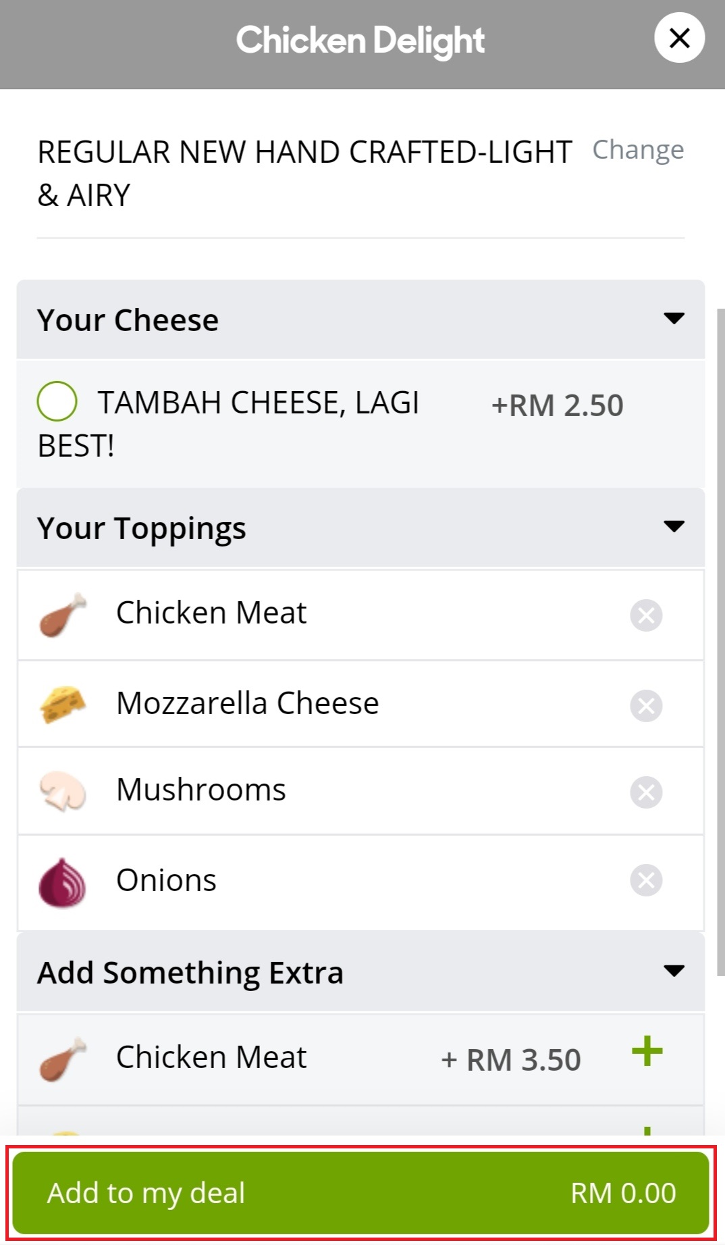Screen dimensions: 725x1245
Task: Click the mushroom topping icon
Action: pyautogui.click(x=63, y=791)
